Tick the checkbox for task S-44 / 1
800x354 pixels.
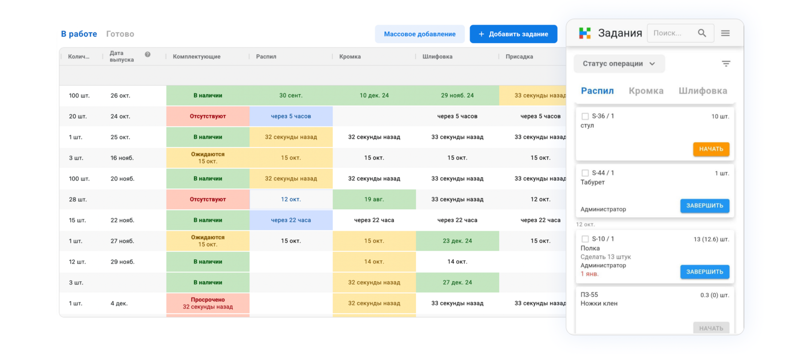click(x=585, y=173)
